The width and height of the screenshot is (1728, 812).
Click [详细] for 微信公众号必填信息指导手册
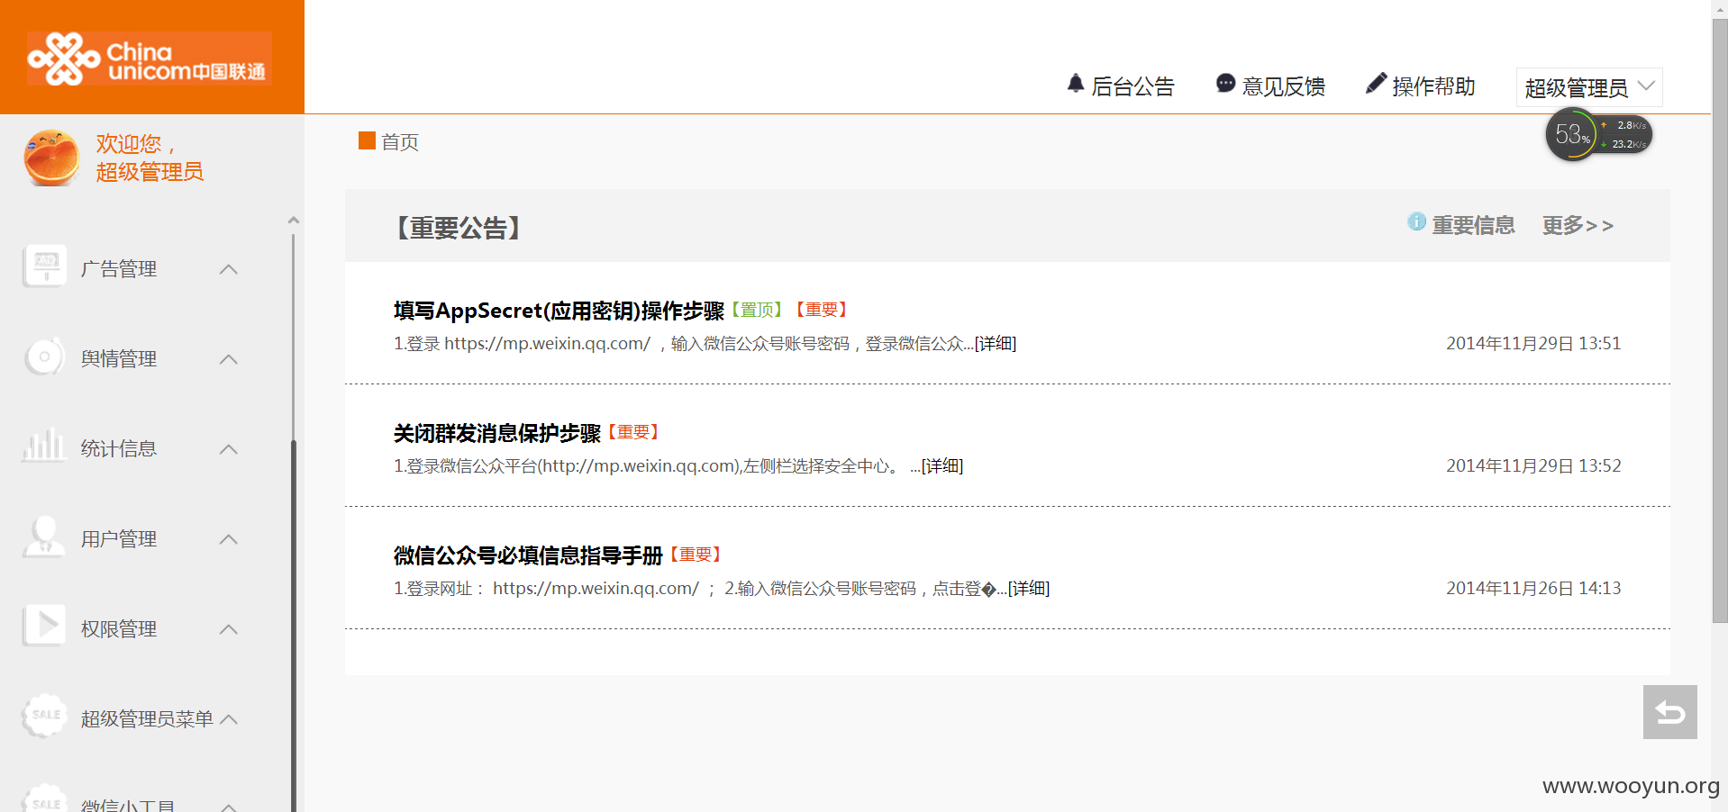coord(1029,588)
